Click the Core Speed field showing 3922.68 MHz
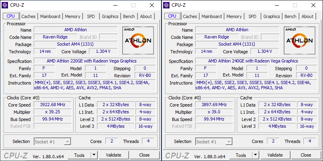 coord(52,105)
